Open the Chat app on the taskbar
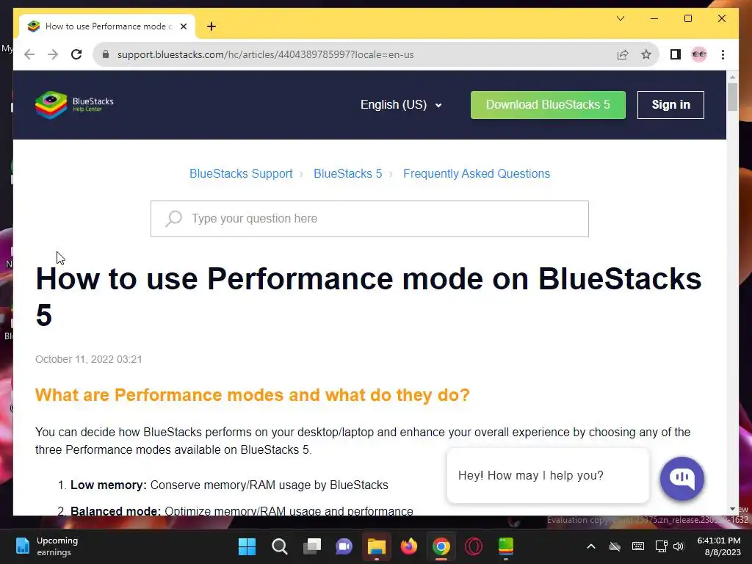The image size is (752, 564). (x=344, y=546)
